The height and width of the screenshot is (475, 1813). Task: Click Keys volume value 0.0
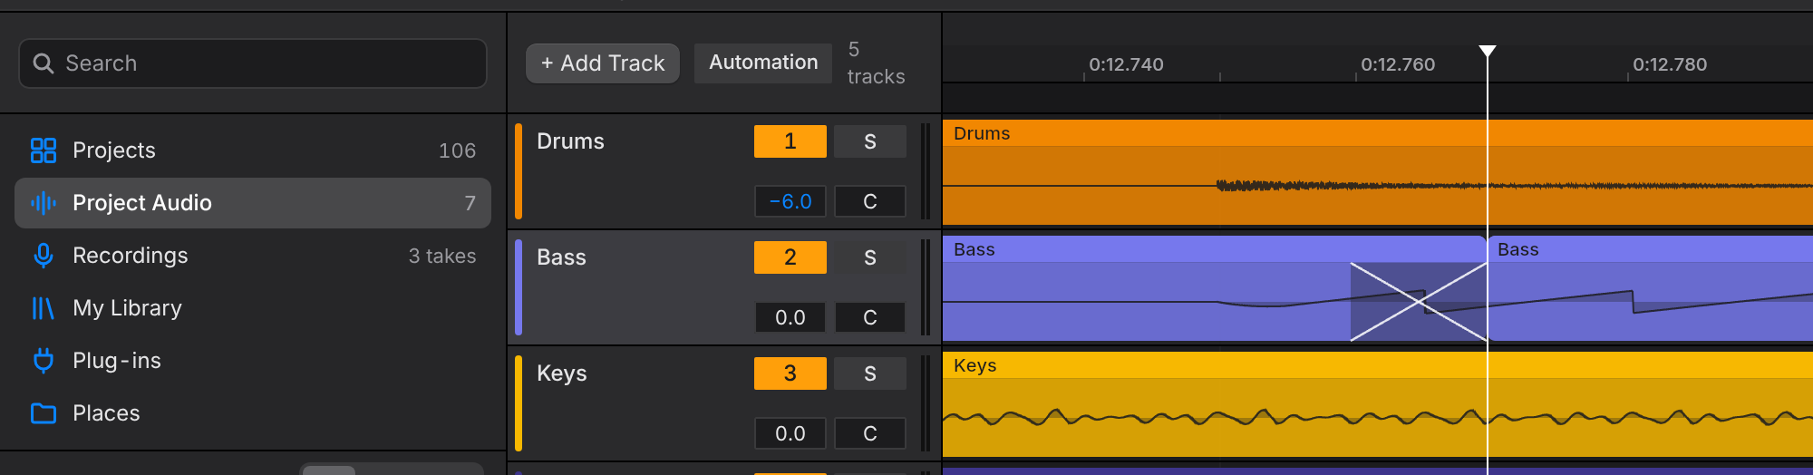(790, 433)
